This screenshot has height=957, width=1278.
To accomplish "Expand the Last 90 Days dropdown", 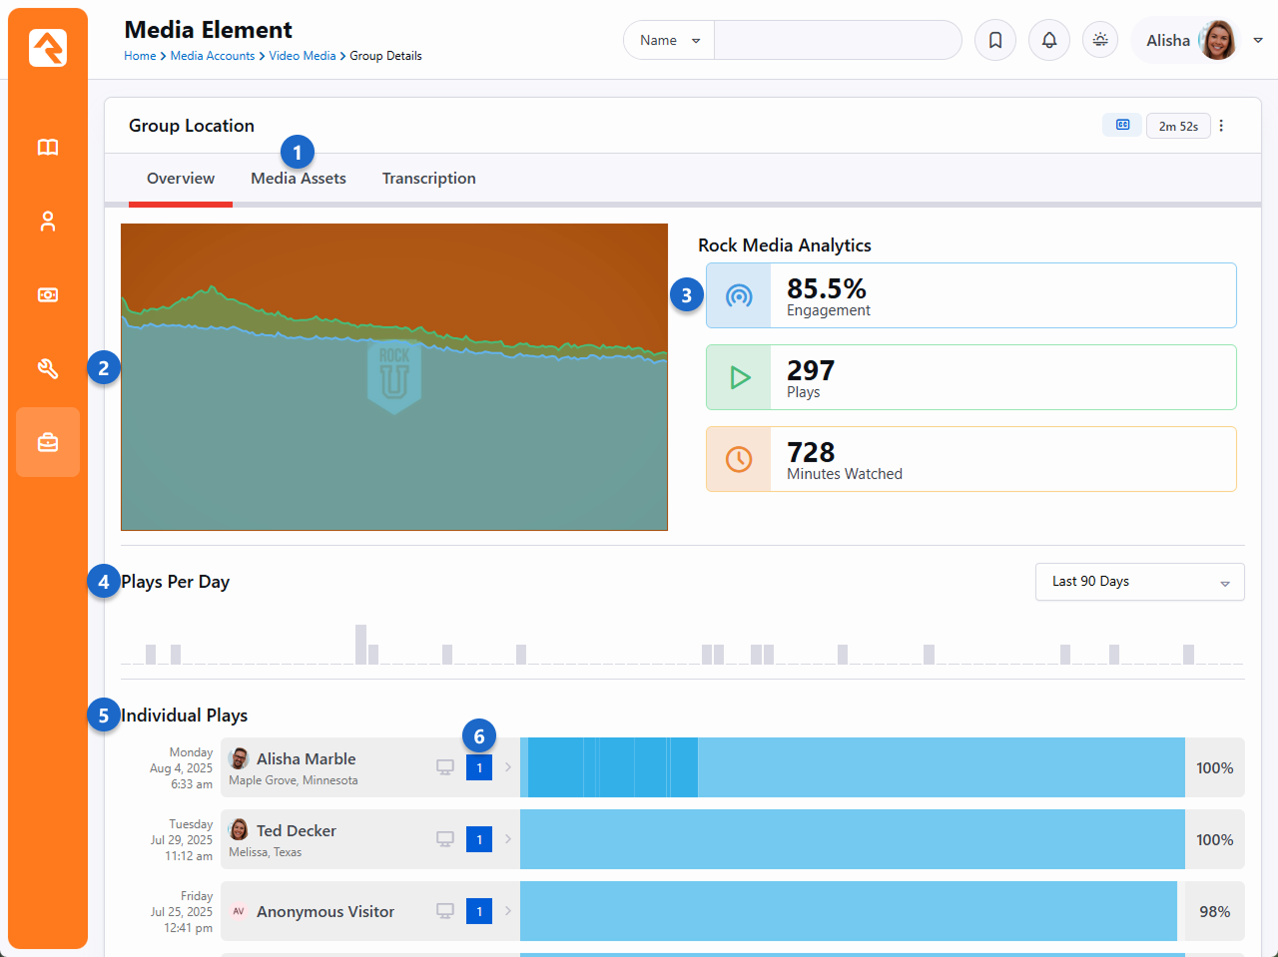I will click(1139, 582).
